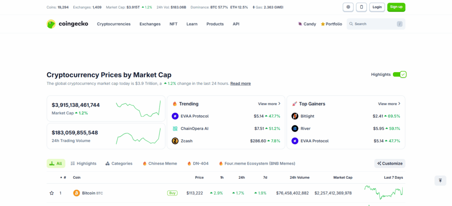Select the Chinese Meme tab
This screenshot has height=206, width=452.
159,163
